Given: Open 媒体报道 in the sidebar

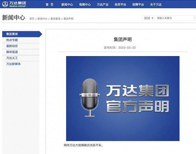Looking at the screenshot, I should tap(21, 52).
